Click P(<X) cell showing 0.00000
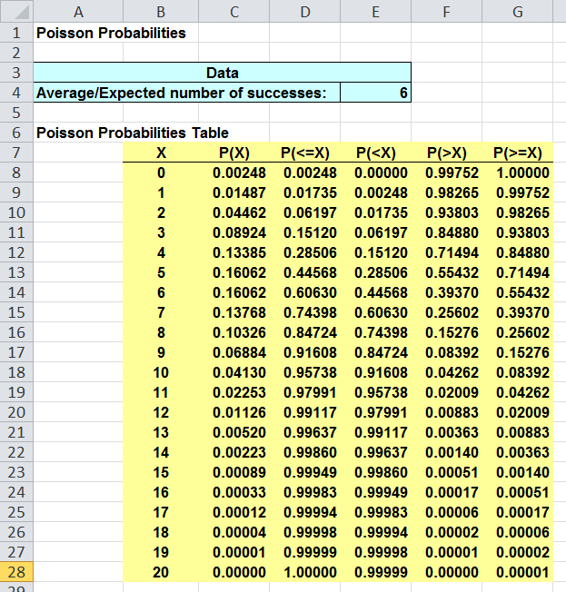Image resolution: width=566 pixels, height=592 pixels. (375, 173)
